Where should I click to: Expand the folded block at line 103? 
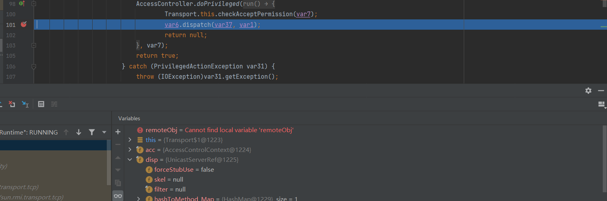tap(34, 46)
